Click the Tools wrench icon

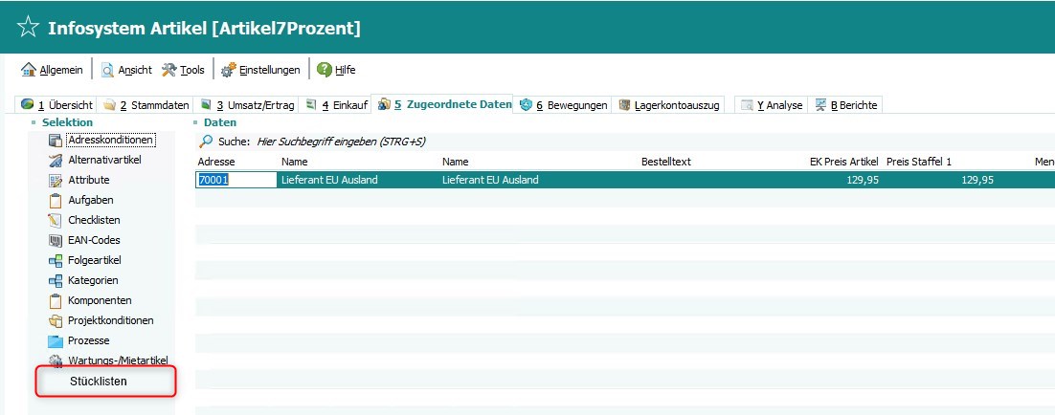point(169,70)
